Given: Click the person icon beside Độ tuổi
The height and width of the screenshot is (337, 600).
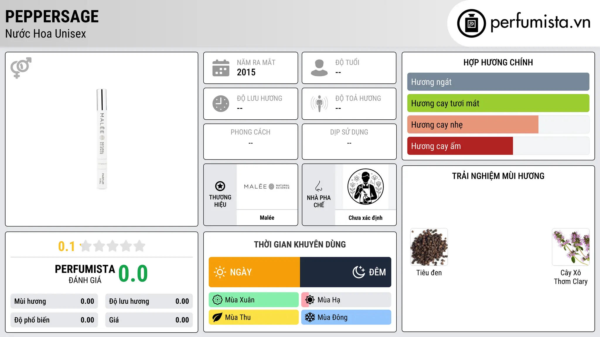Looking at the screenshot, I should point(319,68).
